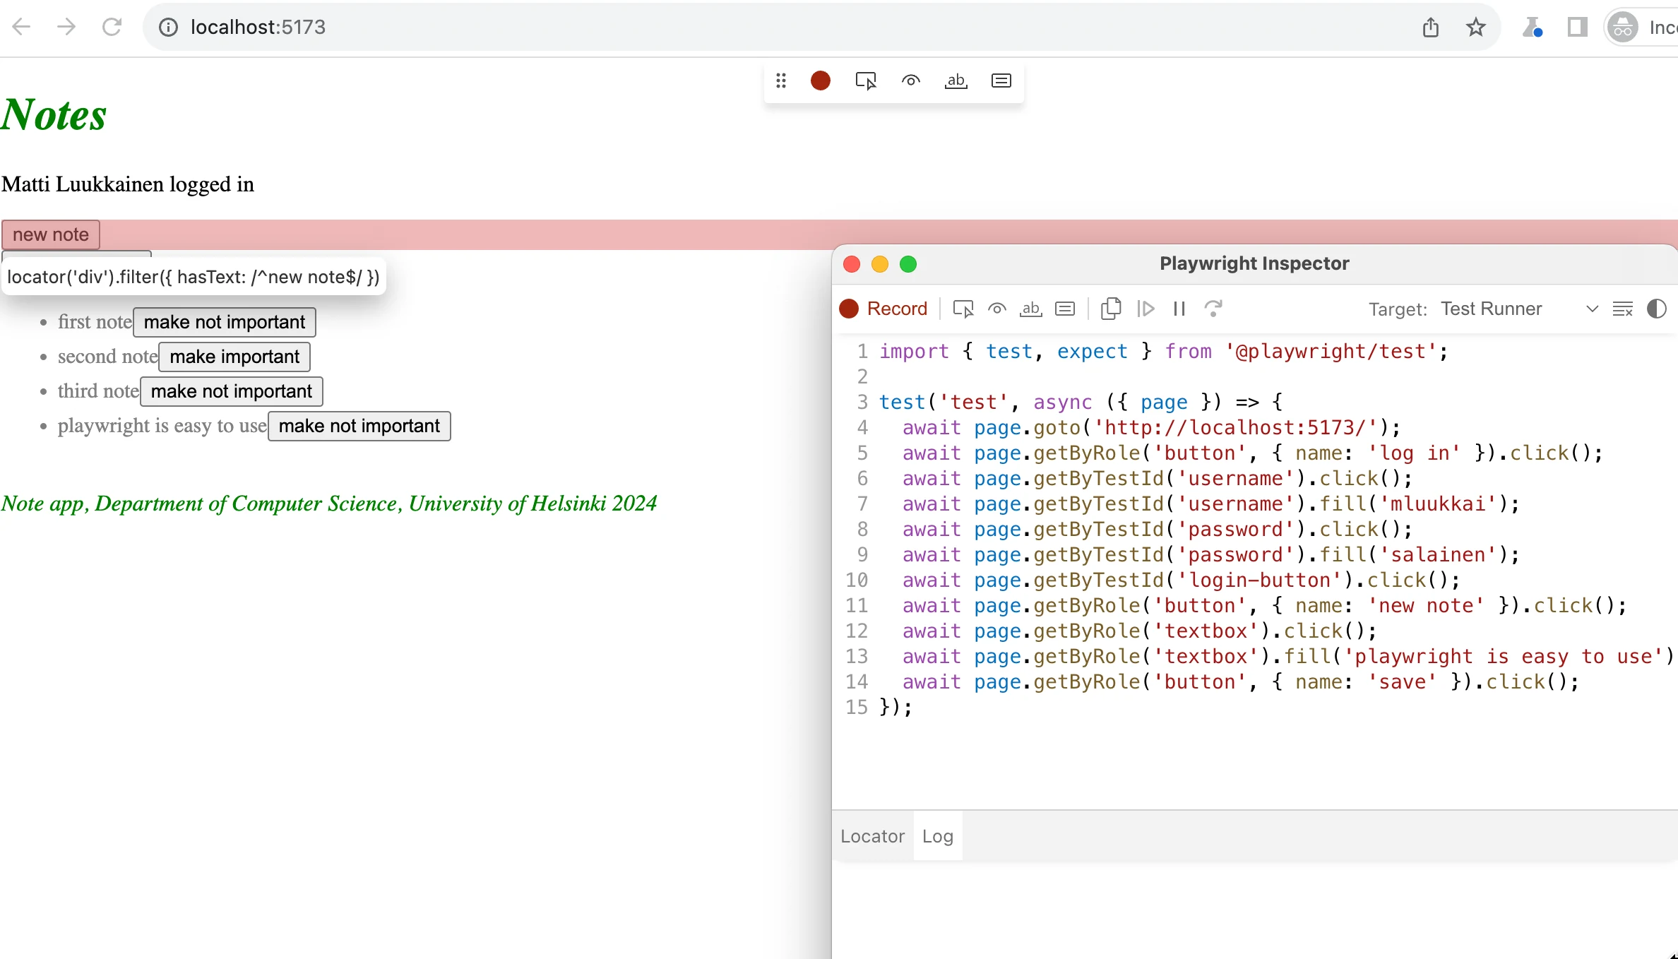Image resolution: width=1678 pixels, height=959 pixels.
Task: Click the locator tooltip text for new note
Action: [194, 277]
